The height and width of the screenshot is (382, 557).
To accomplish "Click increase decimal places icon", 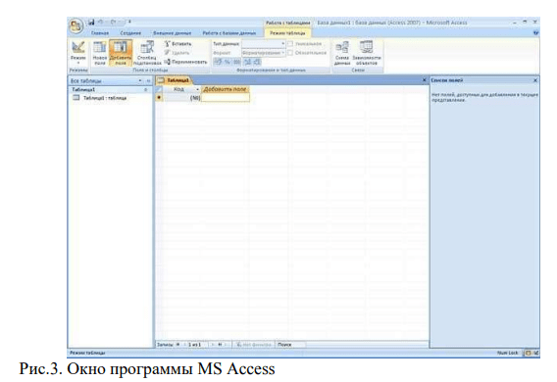I will 247,62.
